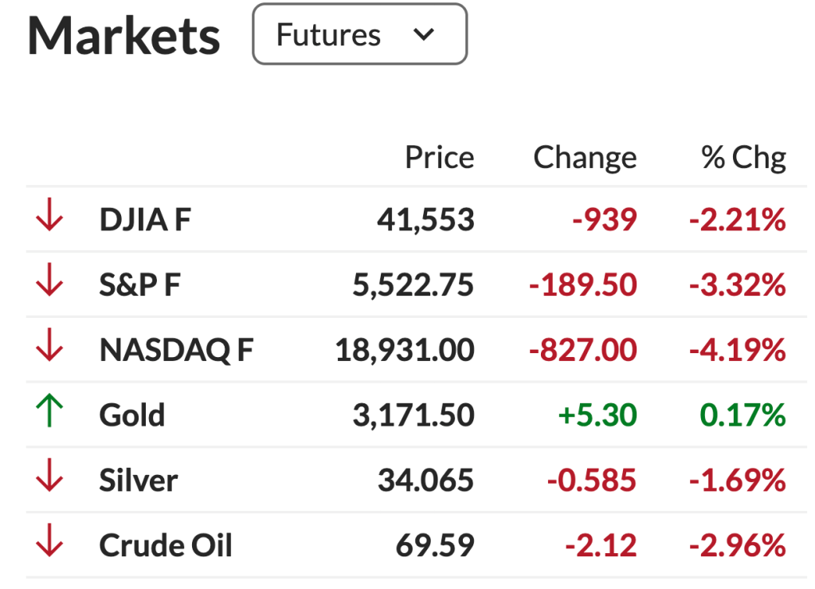Select the NASDAQ F row label
Viewport: 815px width, 589px height.
click(176, 351)
